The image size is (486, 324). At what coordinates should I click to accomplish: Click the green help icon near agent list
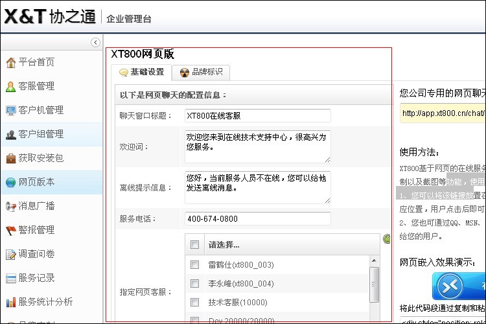point(387,238)
